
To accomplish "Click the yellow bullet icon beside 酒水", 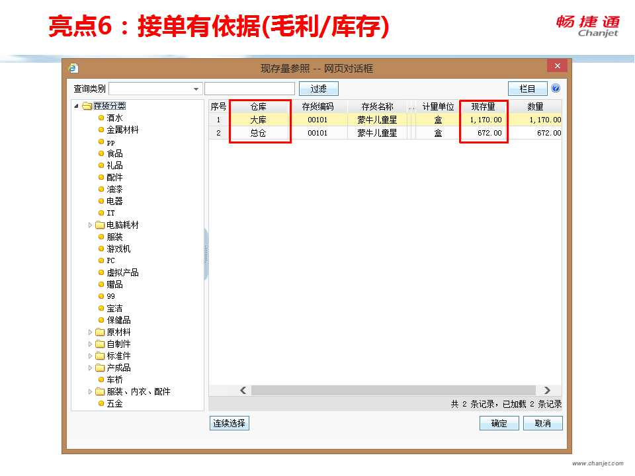I will tap(101, 118).
